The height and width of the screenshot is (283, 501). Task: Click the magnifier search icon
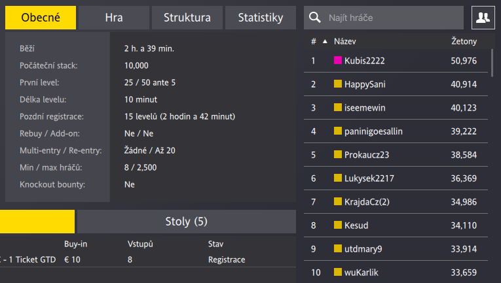point(315,18)
